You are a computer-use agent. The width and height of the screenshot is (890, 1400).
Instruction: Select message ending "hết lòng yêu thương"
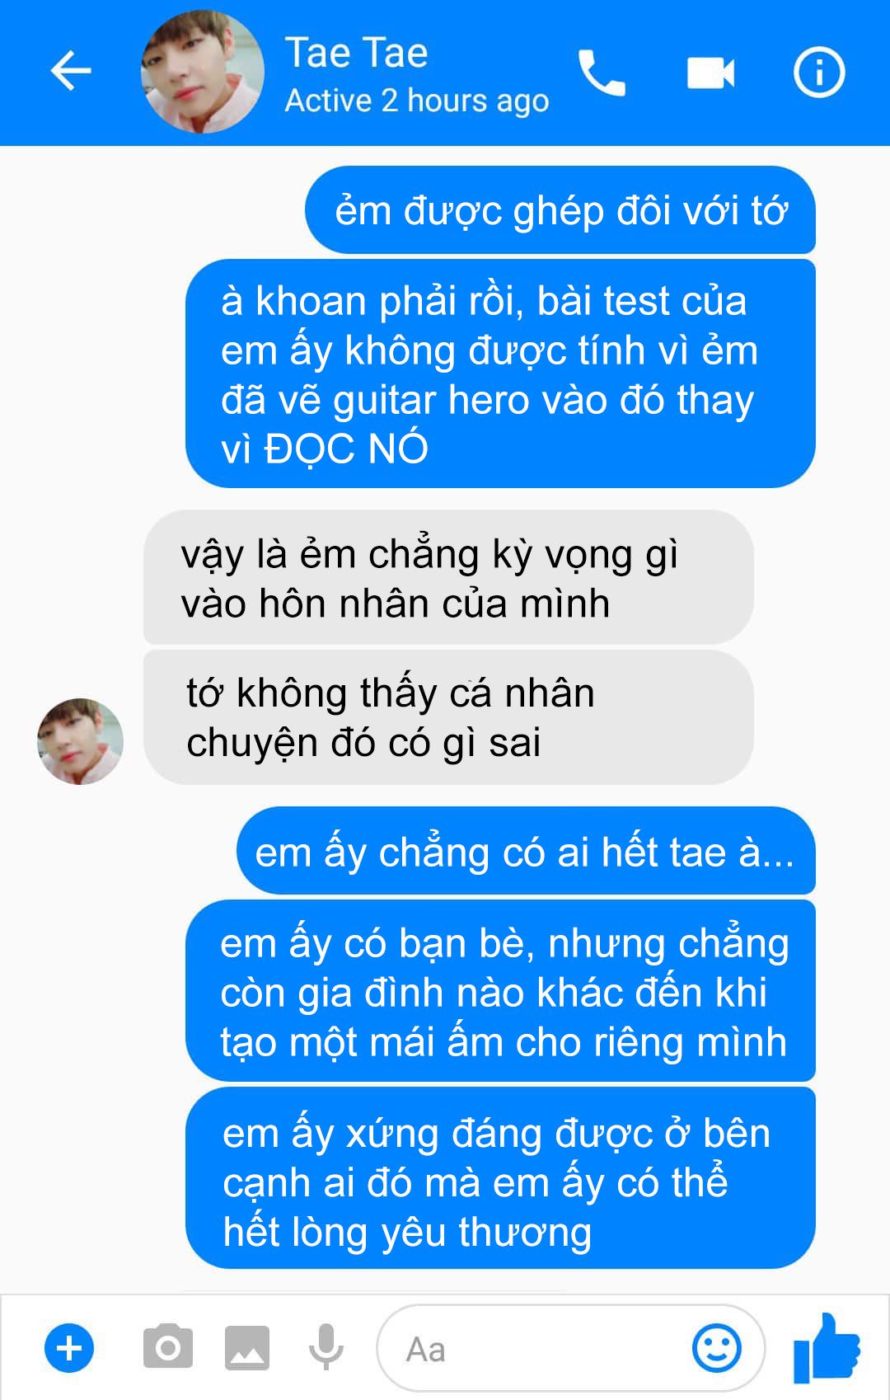(500, 1177)
